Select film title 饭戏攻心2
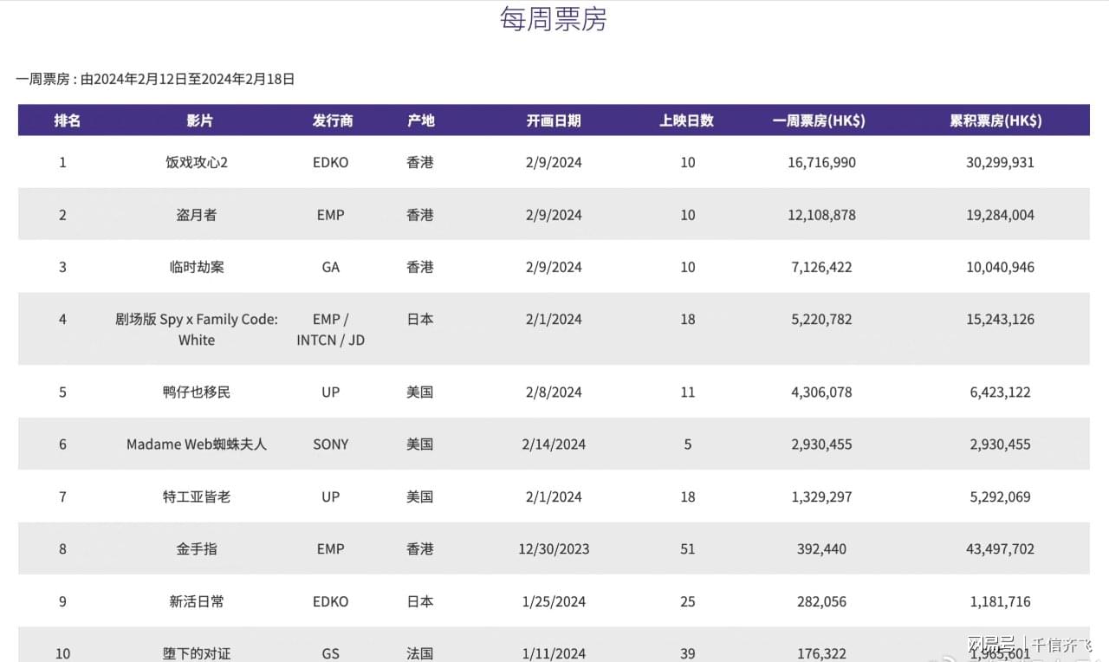This screenshot has width=1109, height=662. [197, 162]
